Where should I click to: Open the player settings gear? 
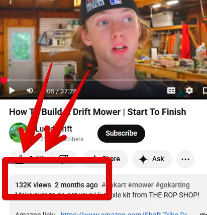[x=189, y=90]
